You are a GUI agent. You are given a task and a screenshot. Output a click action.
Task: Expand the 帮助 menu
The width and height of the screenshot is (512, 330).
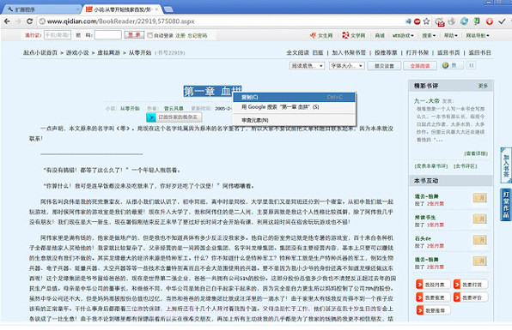[451, 35]
